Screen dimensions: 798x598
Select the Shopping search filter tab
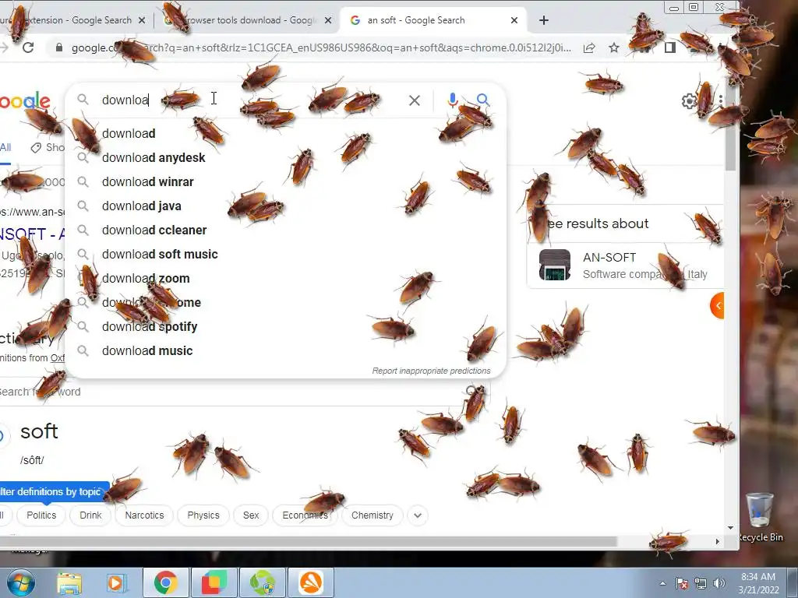point(48,147)
